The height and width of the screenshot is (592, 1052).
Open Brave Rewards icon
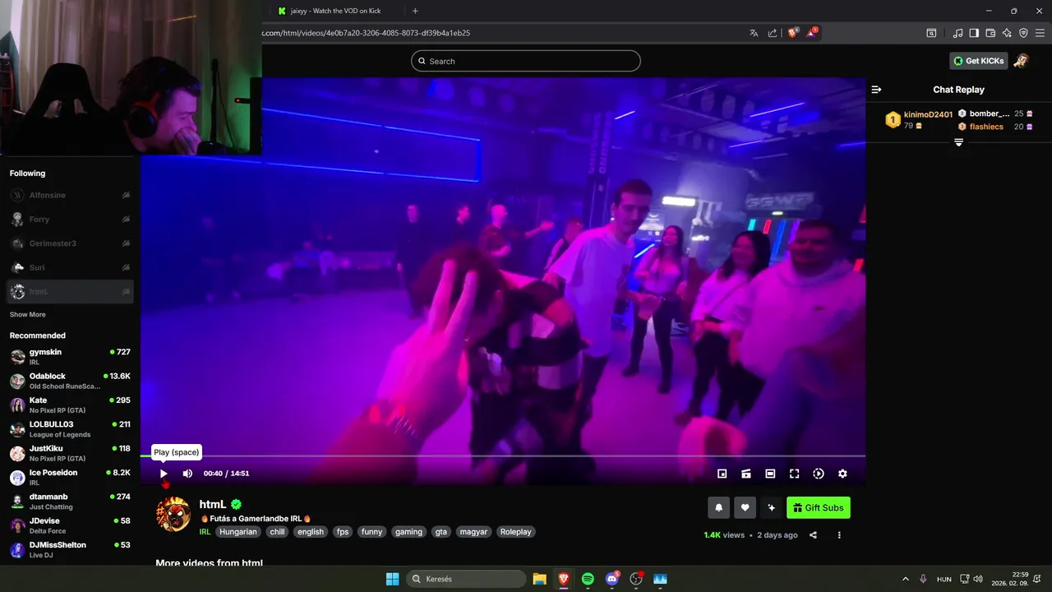[812, 33]
